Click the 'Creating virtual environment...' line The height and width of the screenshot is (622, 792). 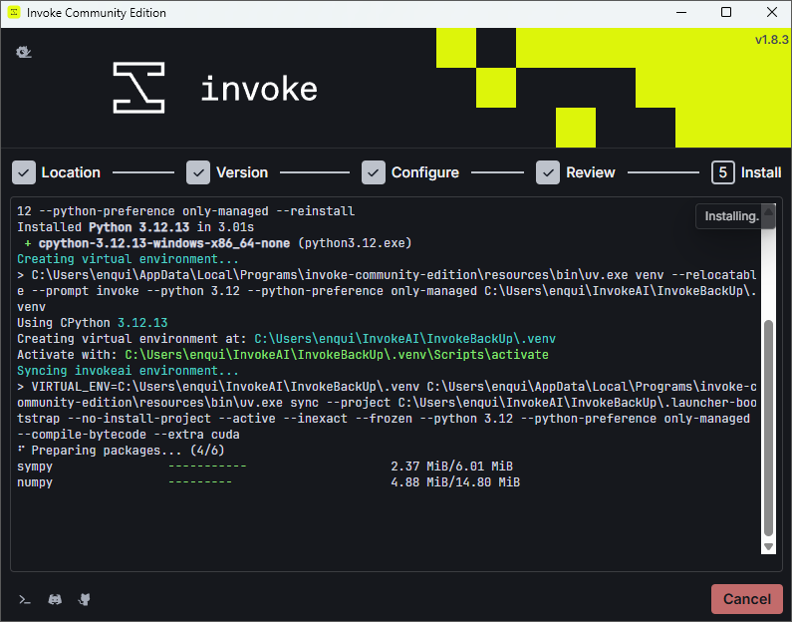pos(128,259)
